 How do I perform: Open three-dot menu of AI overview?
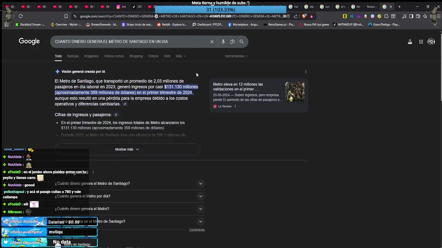click(306, 72)
